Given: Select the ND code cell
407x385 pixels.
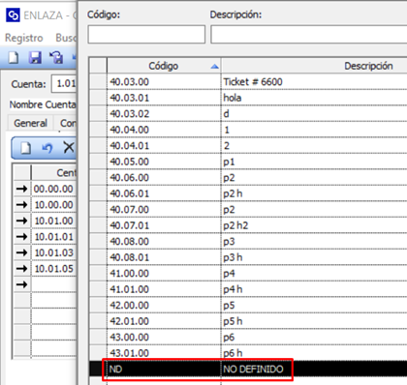Looking at the screenshot, I should [x=164, y=369].
